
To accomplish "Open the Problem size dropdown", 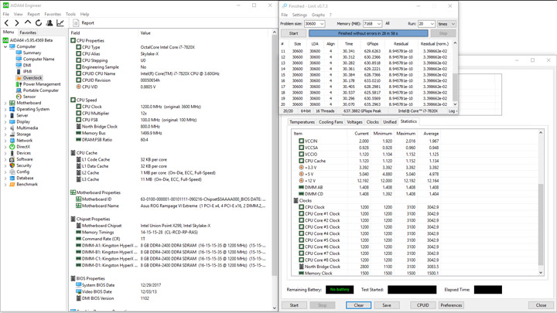I will pyautogui.click(x=315, y=24).
